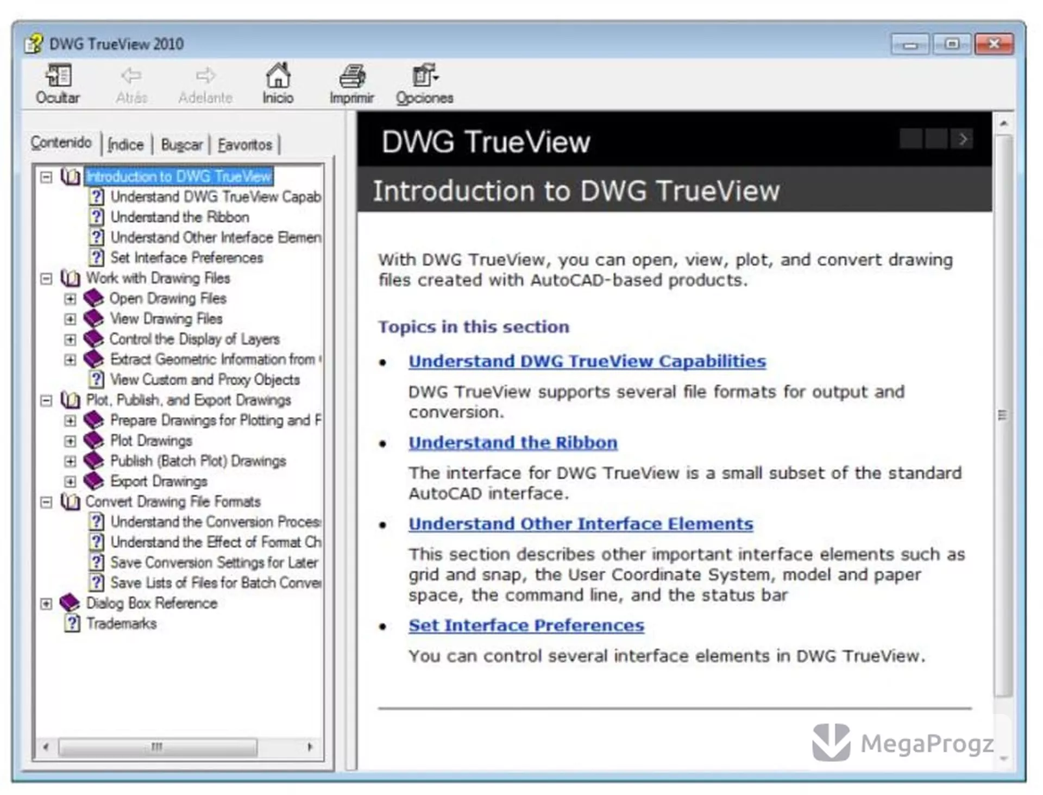Screen dimensions: 1043x795
Task: Open Understand Other Interface Elements link
Action: (581, 524)
